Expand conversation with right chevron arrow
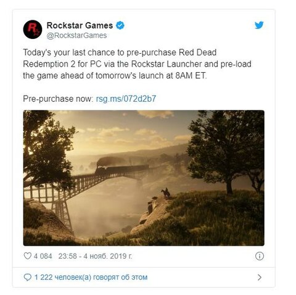Viewport: 296px width, 295px height. (x=260, y=277)
